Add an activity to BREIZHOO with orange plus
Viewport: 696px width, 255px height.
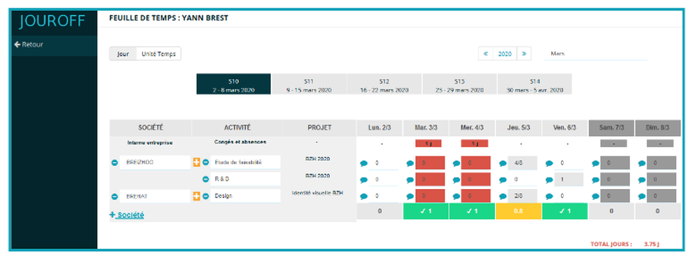tap(196, 163)
